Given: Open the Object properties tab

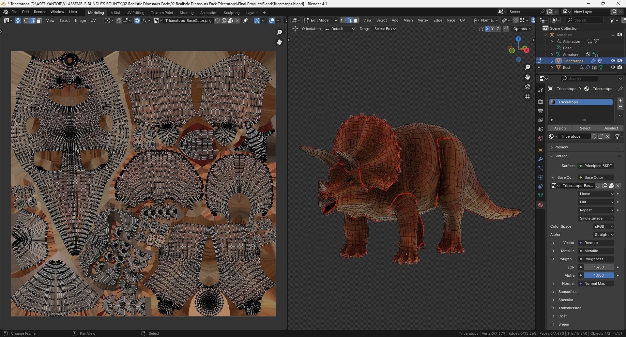Looking at the screenshot, I should coord(541,150).
